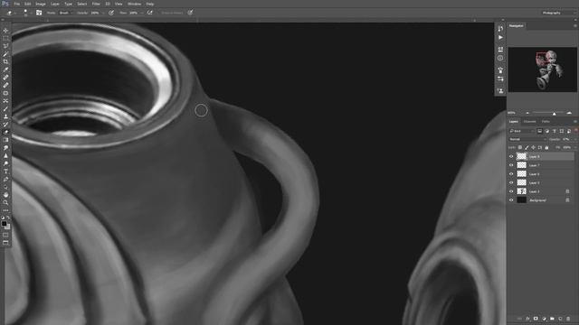This screenshot has width=579, height=325.
Task: Change screen mode icon at toolbox bottom
Action: pyautogui.click(x=5, y=243)
